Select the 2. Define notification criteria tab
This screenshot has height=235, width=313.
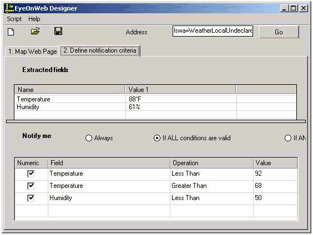tap(100, 50)
